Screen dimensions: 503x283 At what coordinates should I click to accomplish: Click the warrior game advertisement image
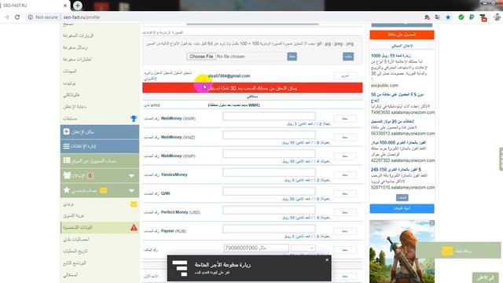pos(402,252)
